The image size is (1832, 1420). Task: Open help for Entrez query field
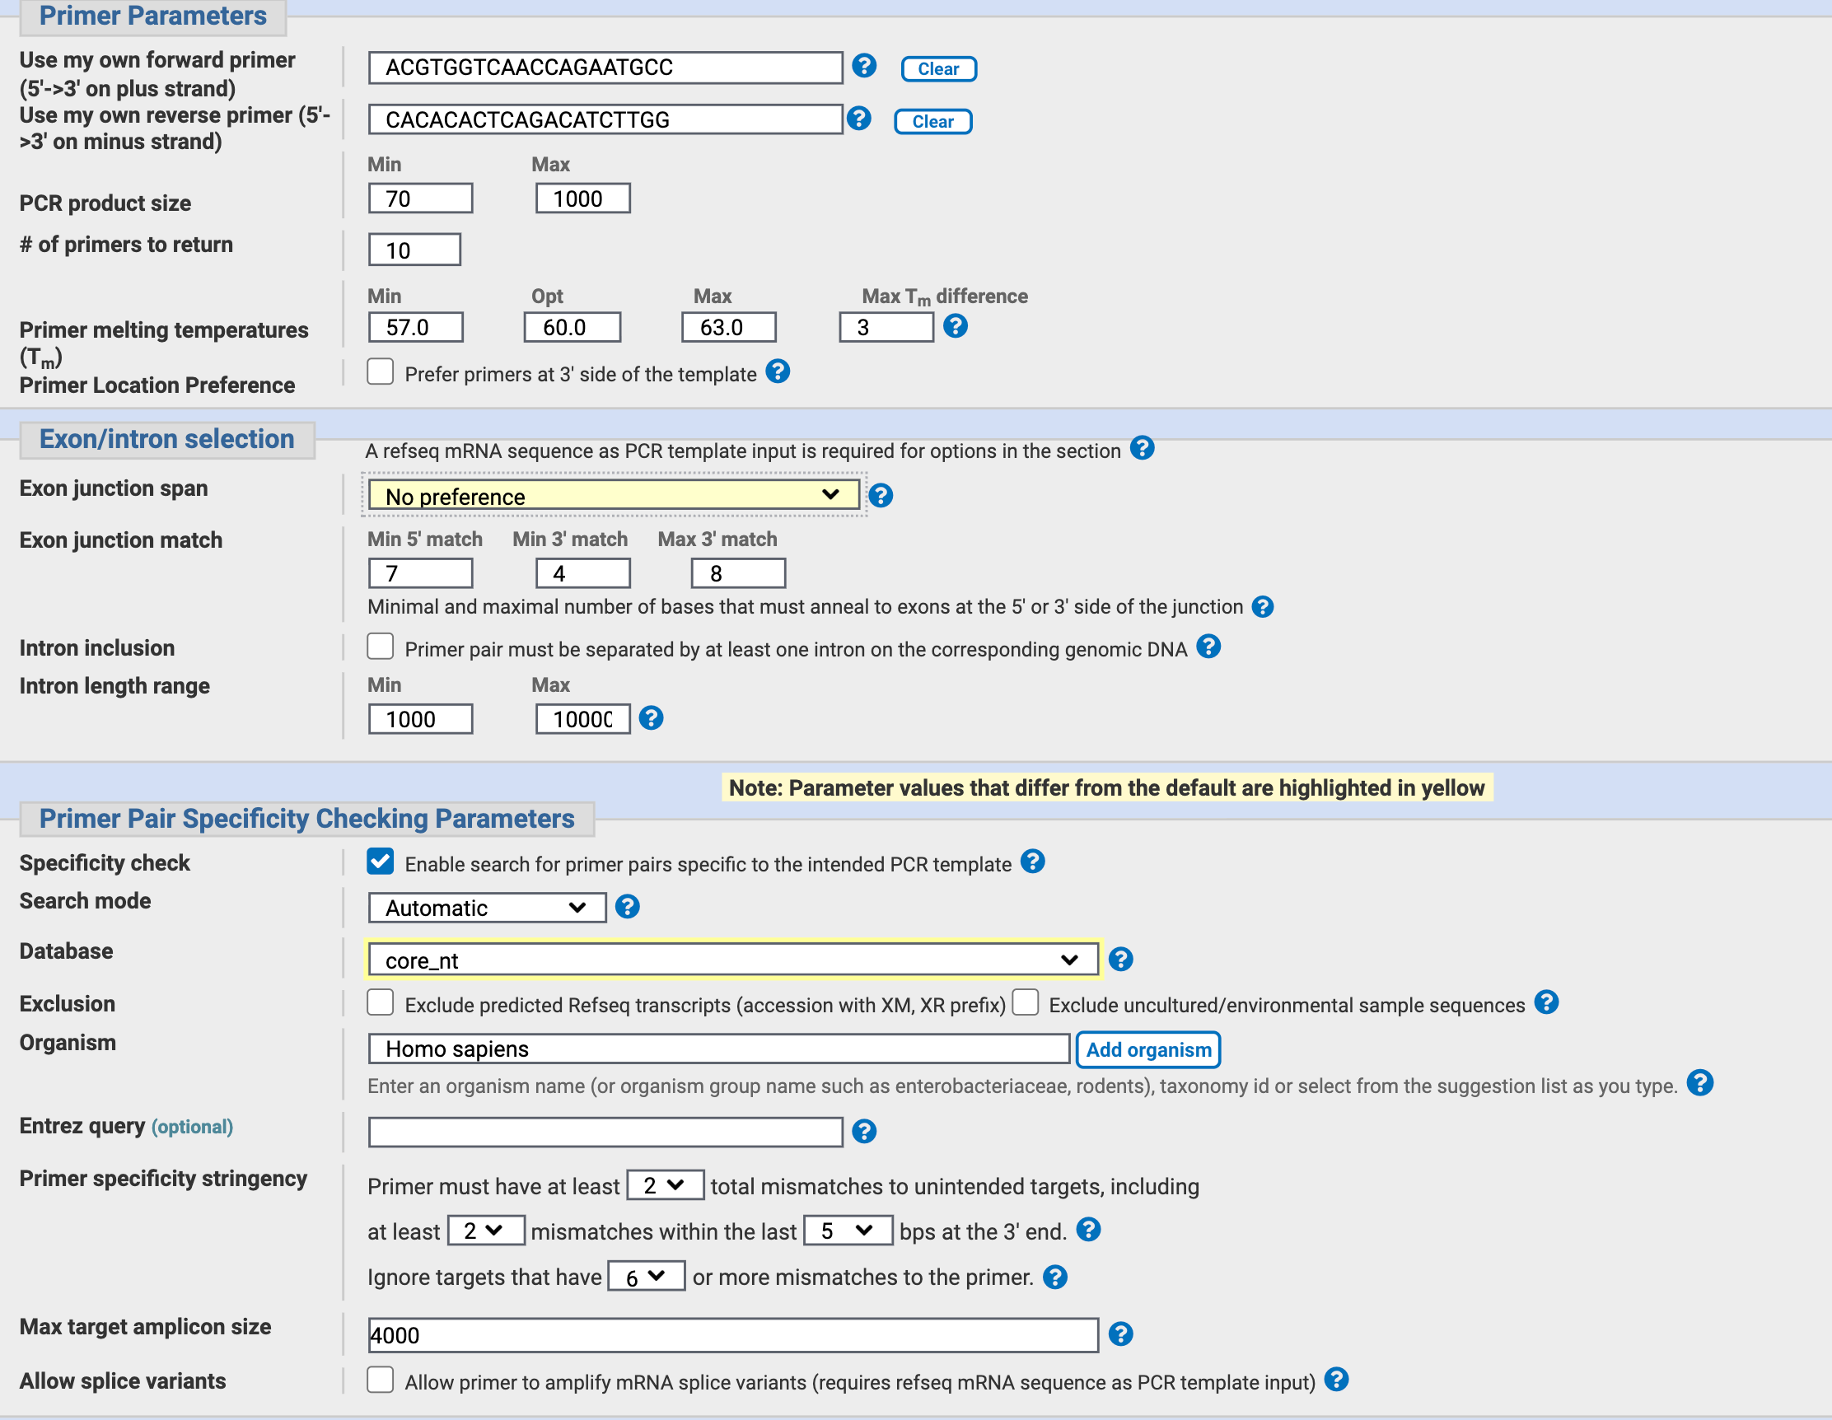pos(863,1132)
